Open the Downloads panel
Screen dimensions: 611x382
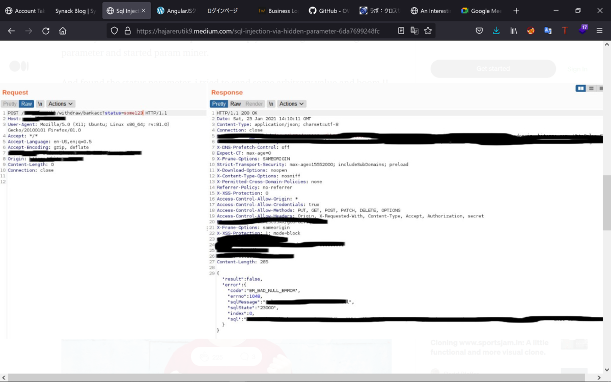(496, 31)
